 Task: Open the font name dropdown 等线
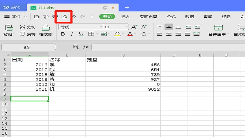(101, 27)
